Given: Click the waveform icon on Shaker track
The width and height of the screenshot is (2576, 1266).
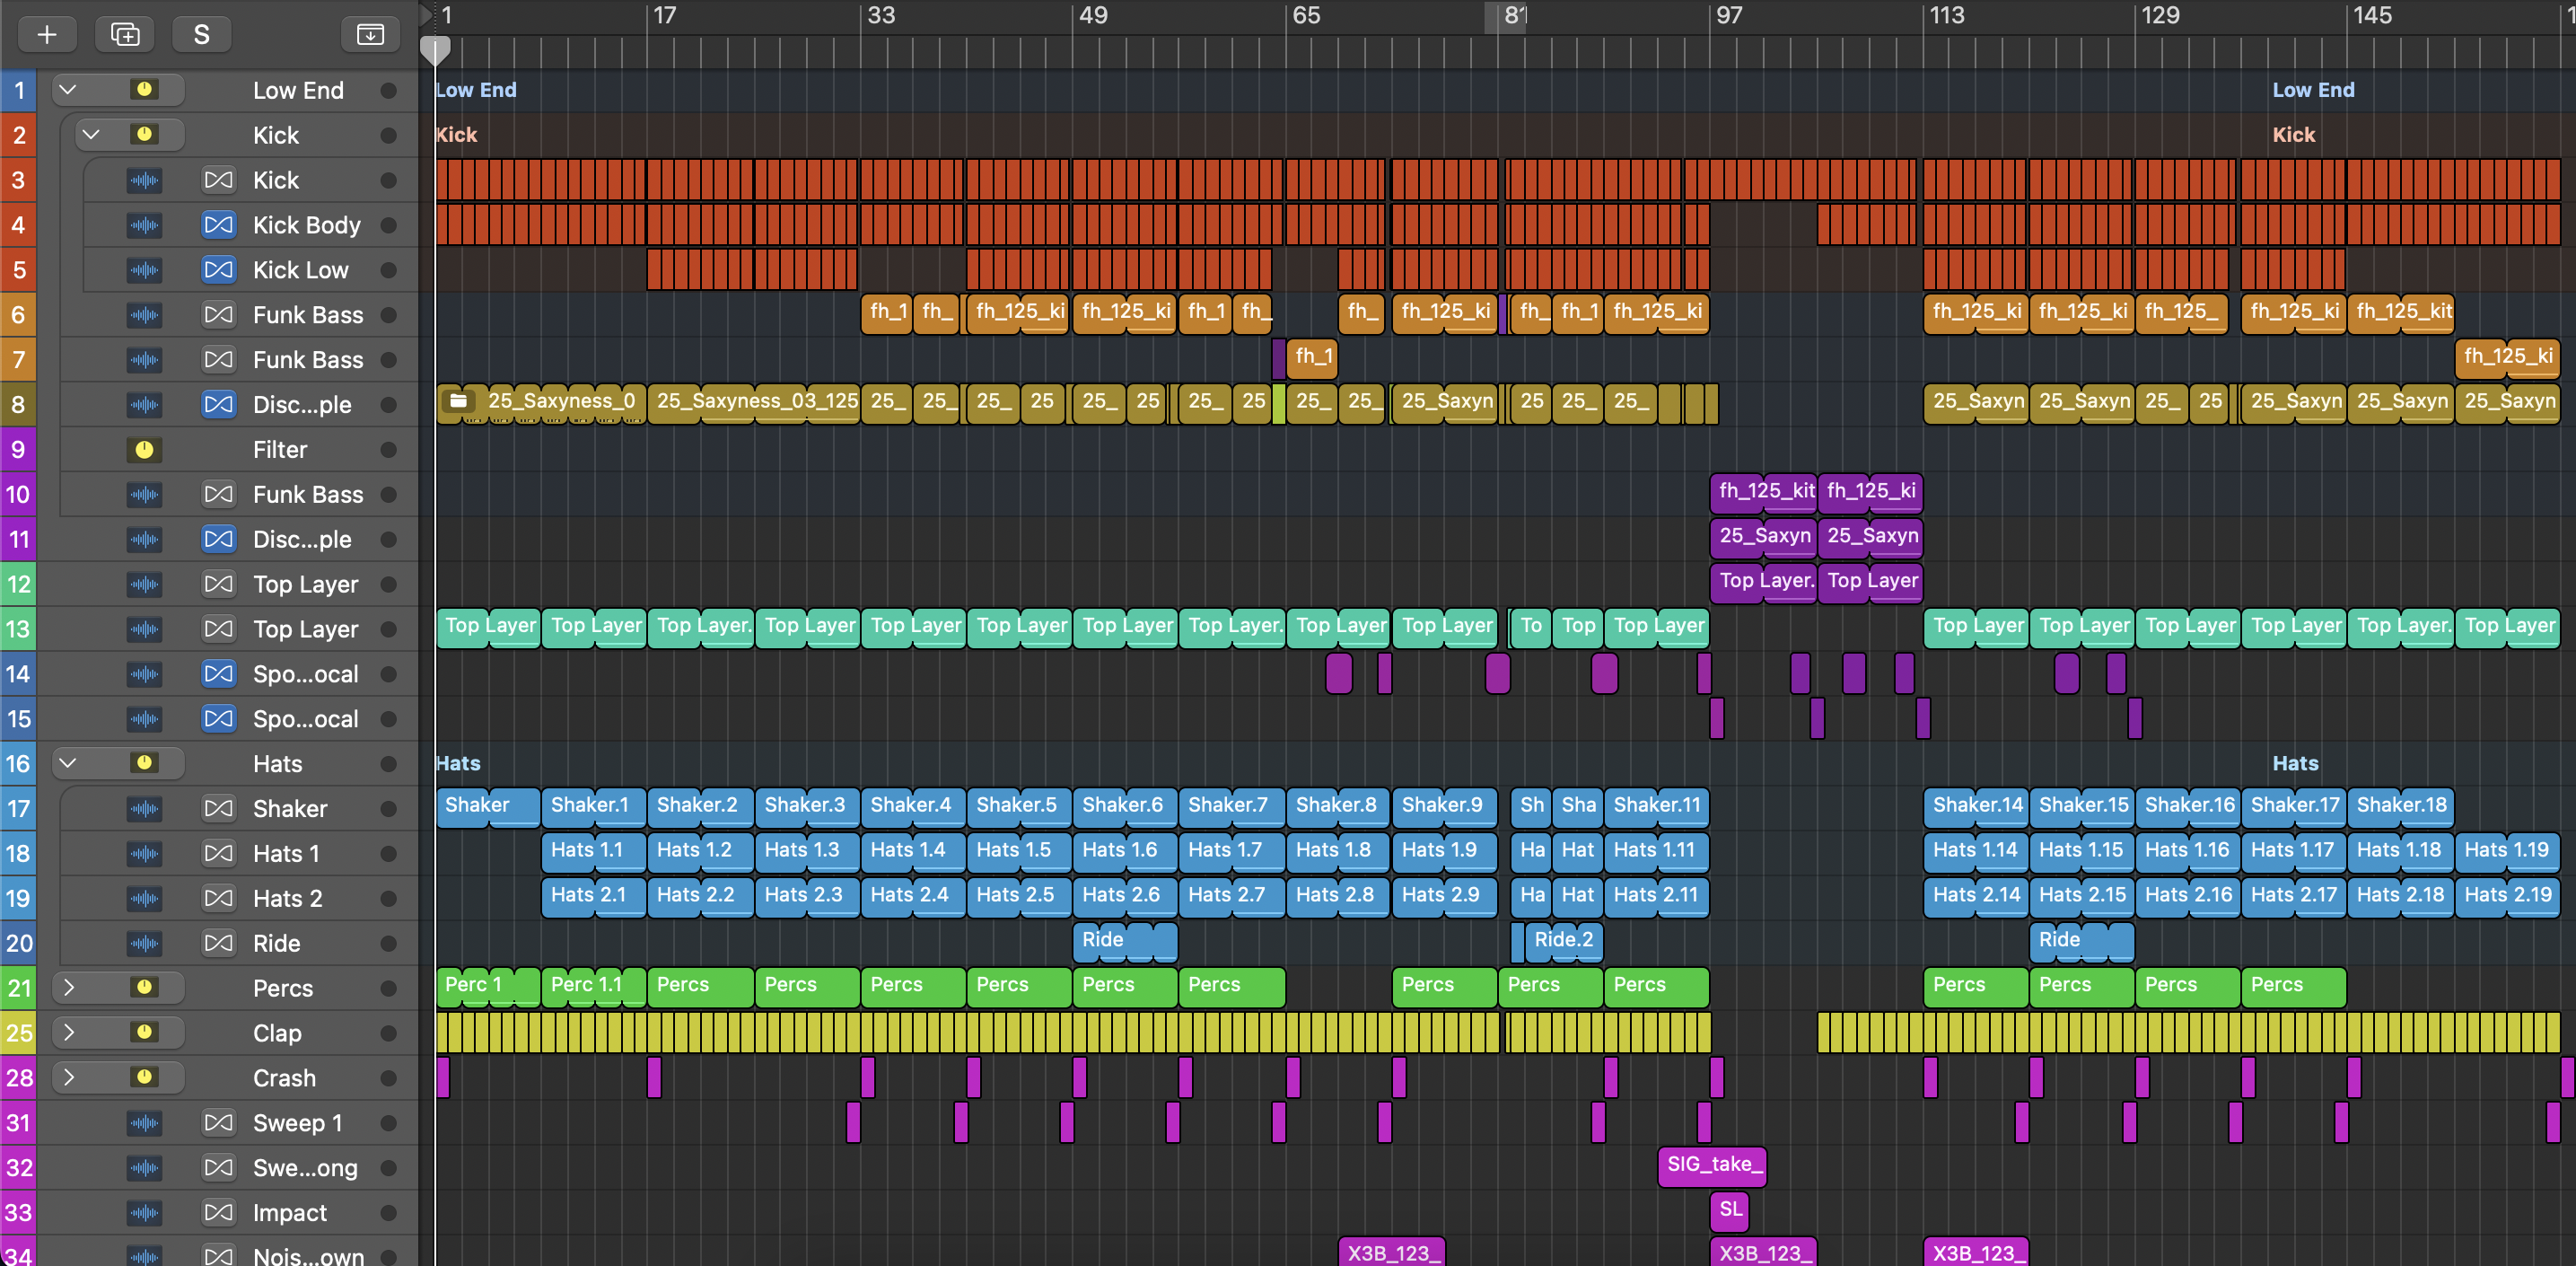Looking at the screenshot, I should (145, 809).
